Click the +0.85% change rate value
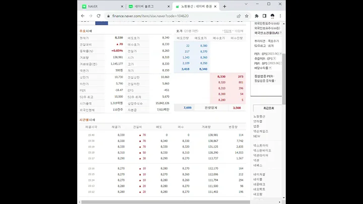This screenshot has width=363, height=204. (x=117, y=51)
